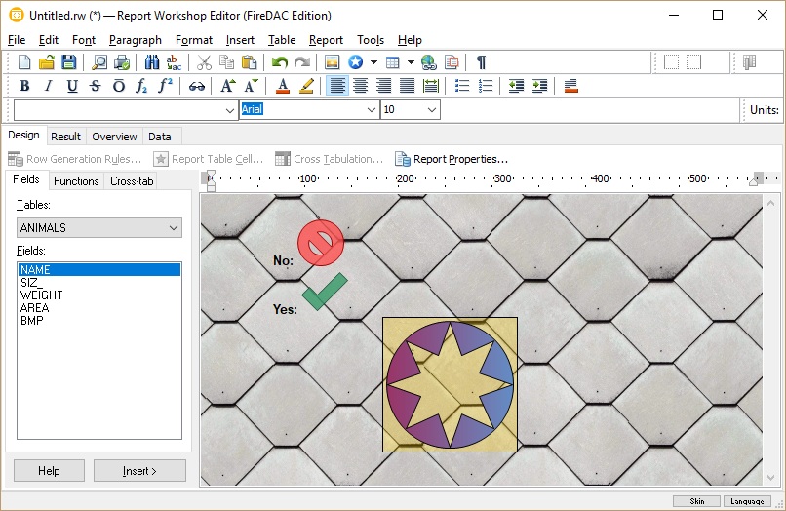Open the font size dropdown

tap(431, 110)
